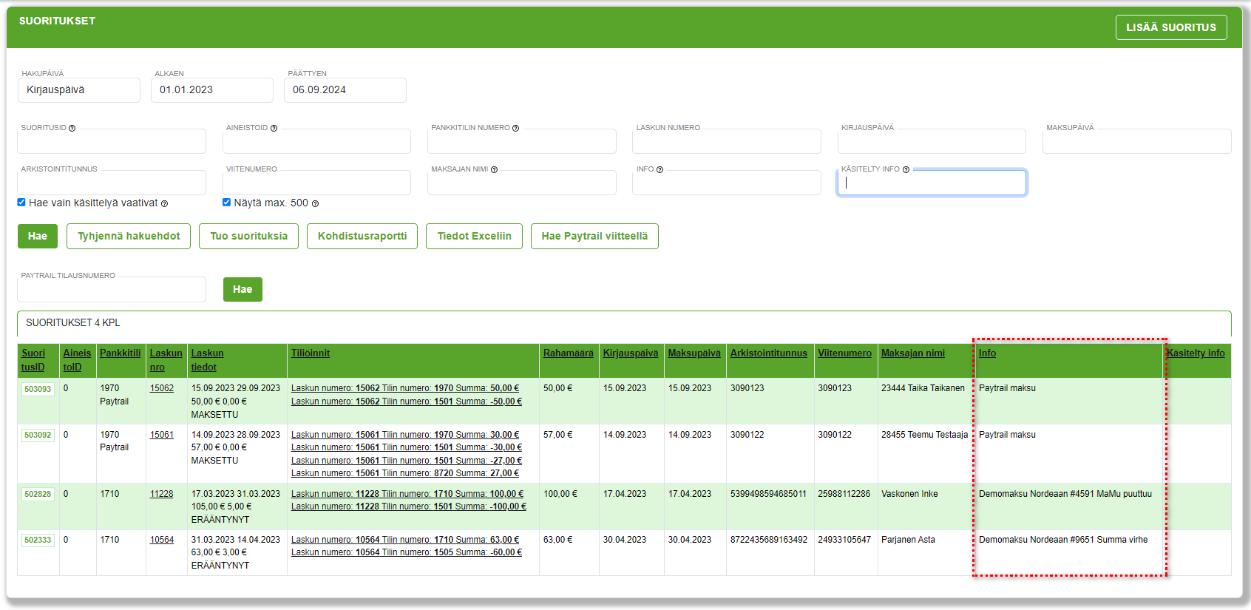Open invoice number 10564 link

pyautogui.click(x=162, y=540)
